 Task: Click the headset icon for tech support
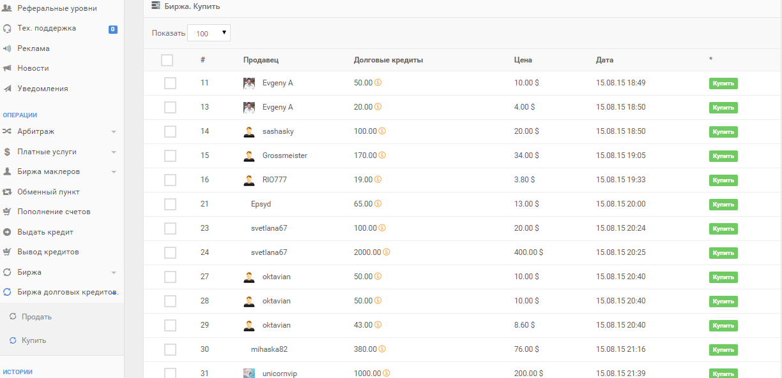coord(8,28)
